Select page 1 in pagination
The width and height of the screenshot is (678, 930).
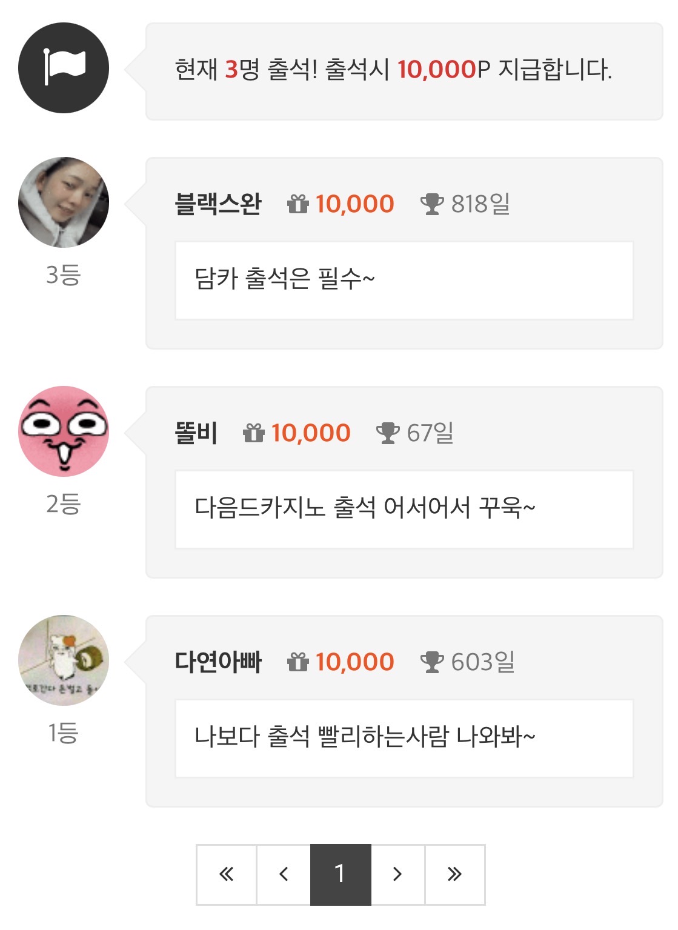[x=340, y=874]
